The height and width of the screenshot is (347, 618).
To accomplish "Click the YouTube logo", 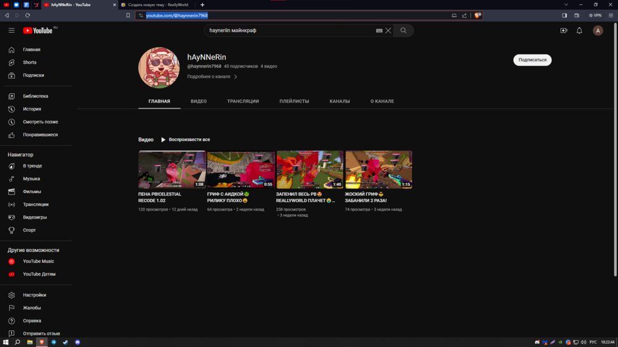I will tap(38, 30).
